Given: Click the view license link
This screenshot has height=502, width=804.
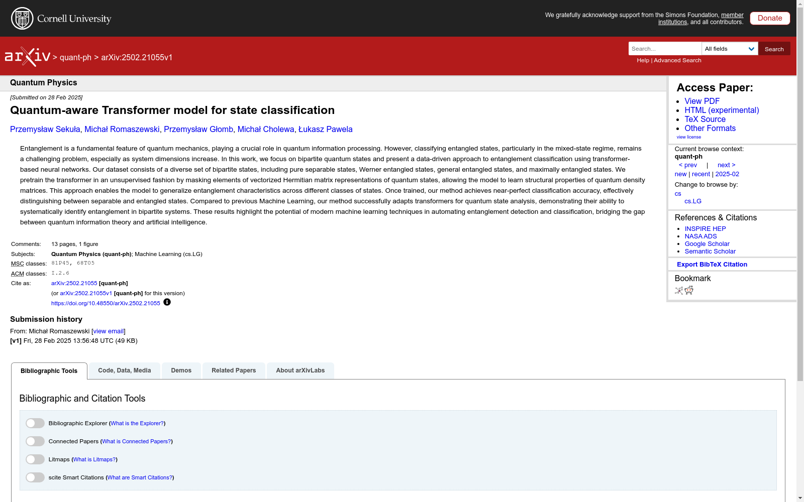Looking at the screenshot, I should coord(689,137).
